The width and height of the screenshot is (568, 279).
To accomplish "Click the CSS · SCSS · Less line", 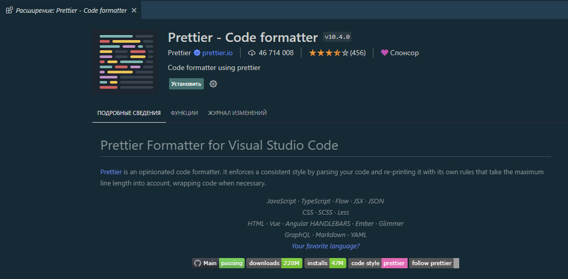I will click(326, 213).
